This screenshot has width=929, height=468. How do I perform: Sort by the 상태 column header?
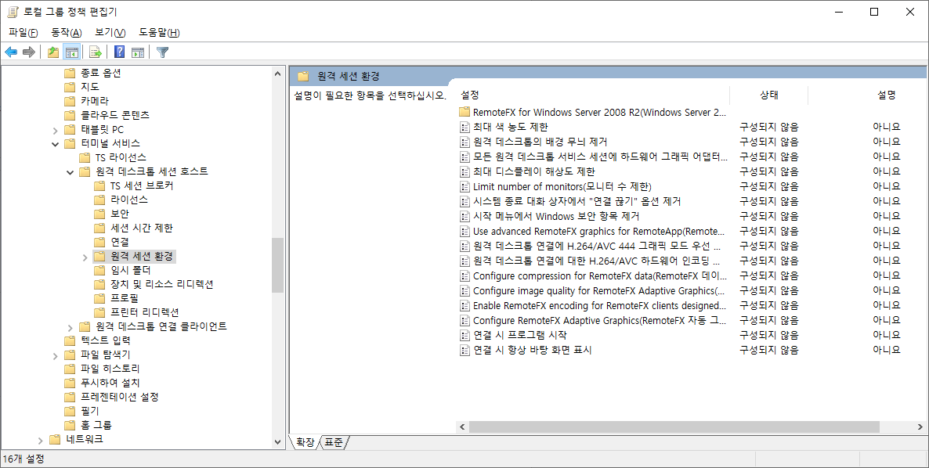769,95
